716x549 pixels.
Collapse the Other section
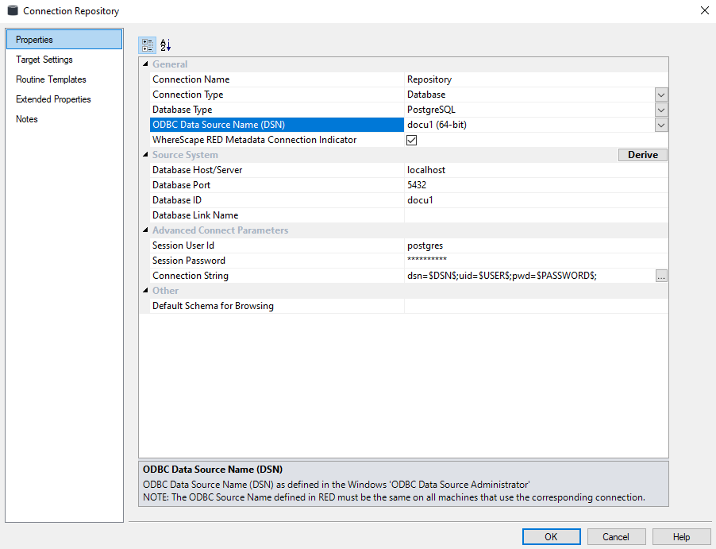tap(145, 291)
